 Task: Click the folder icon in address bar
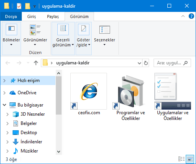[x=45, y=63]
